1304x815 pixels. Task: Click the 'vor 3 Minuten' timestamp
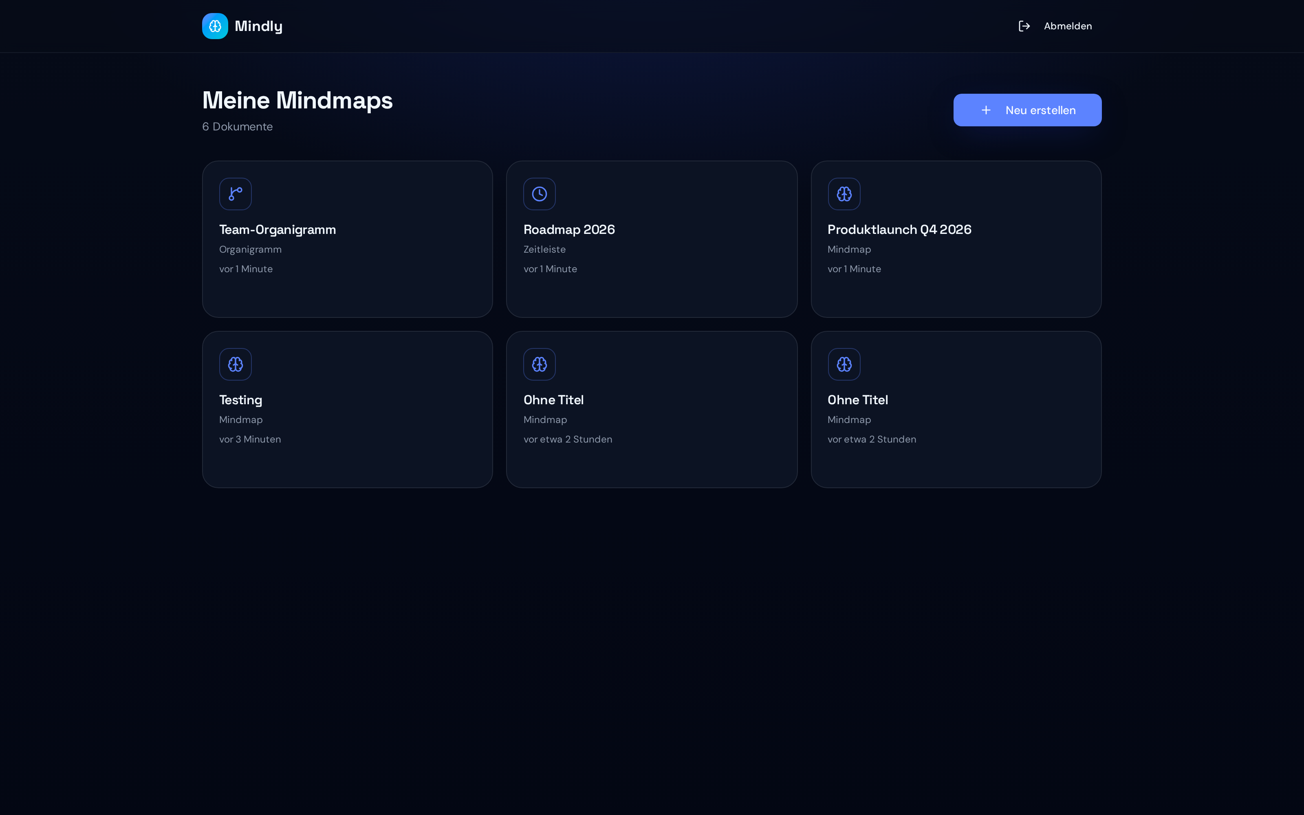click(x=250, y=439)
